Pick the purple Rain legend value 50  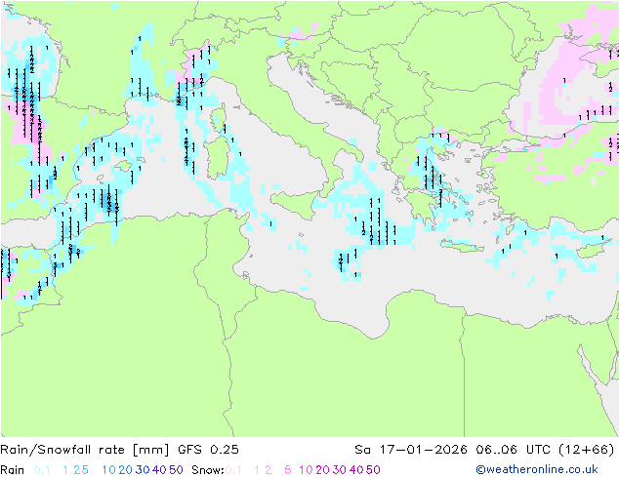click(176, 470)
